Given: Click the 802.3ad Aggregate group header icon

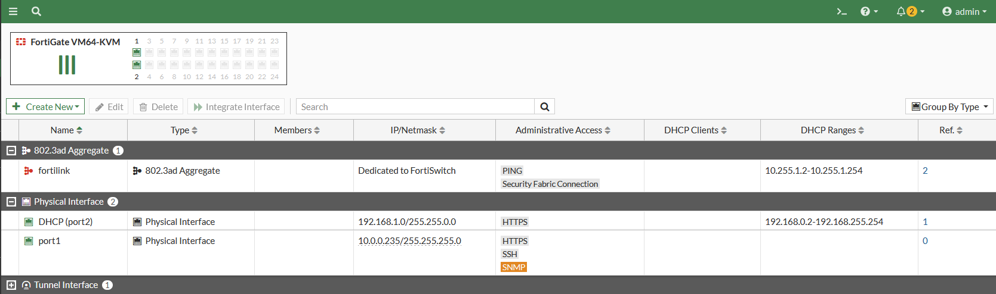Looking at the screenshot, I should point(26,151).
